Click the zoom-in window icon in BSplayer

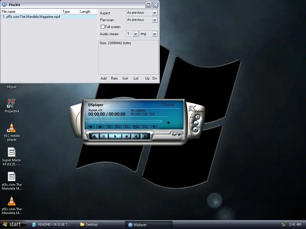[x=118, y=127]
